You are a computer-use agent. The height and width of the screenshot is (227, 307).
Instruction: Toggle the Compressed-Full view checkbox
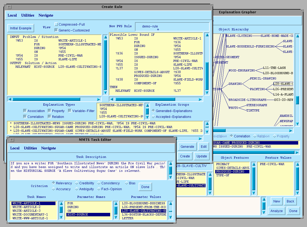(56, 25)
